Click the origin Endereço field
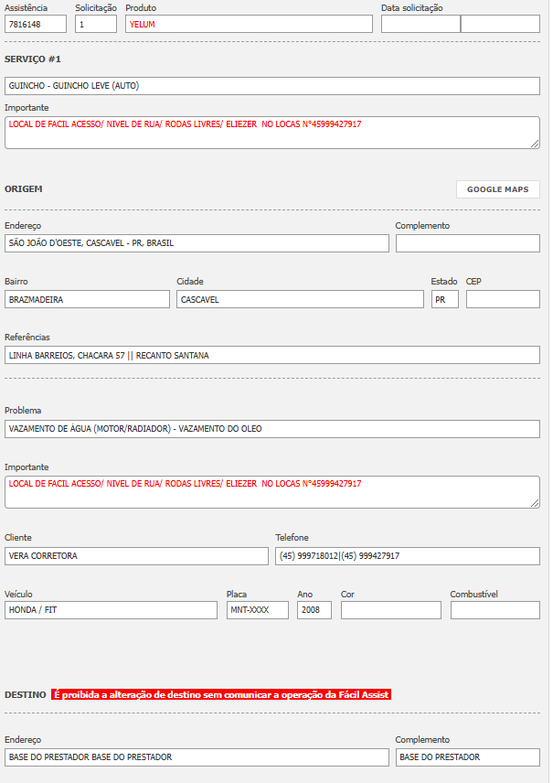553x783 pixels. tap(197, 243)
